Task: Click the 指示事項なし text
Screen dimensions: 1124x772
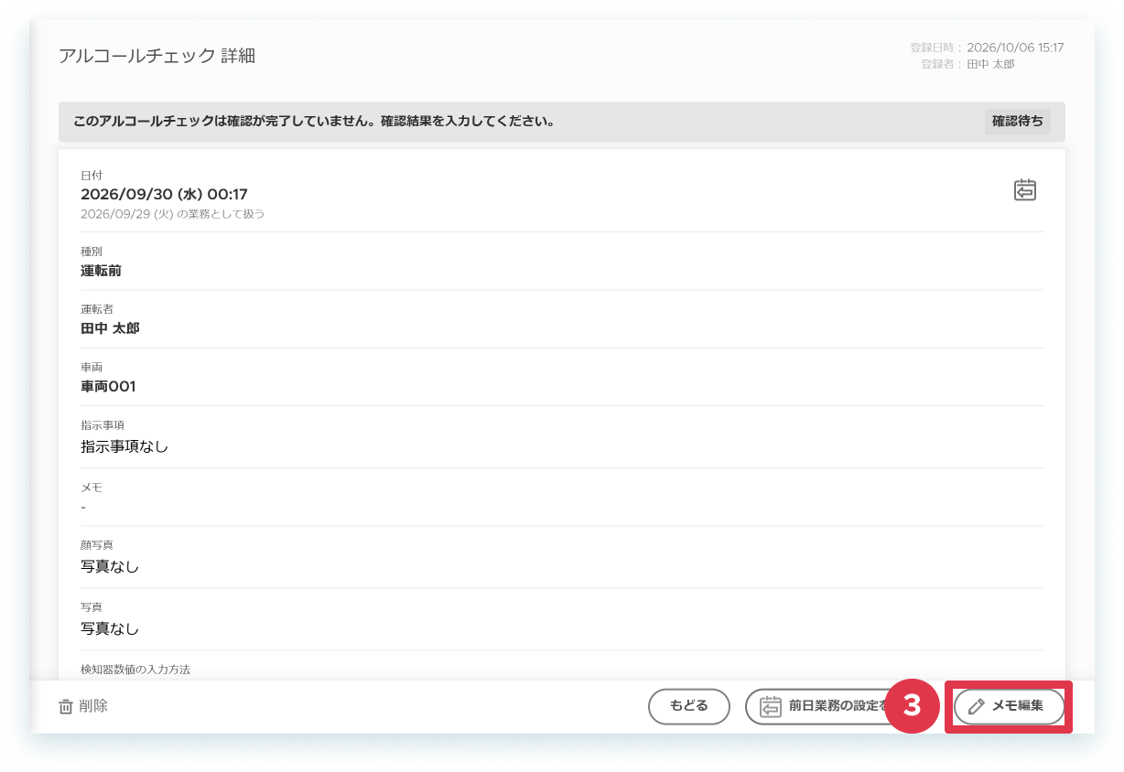Action: (124, 446)
